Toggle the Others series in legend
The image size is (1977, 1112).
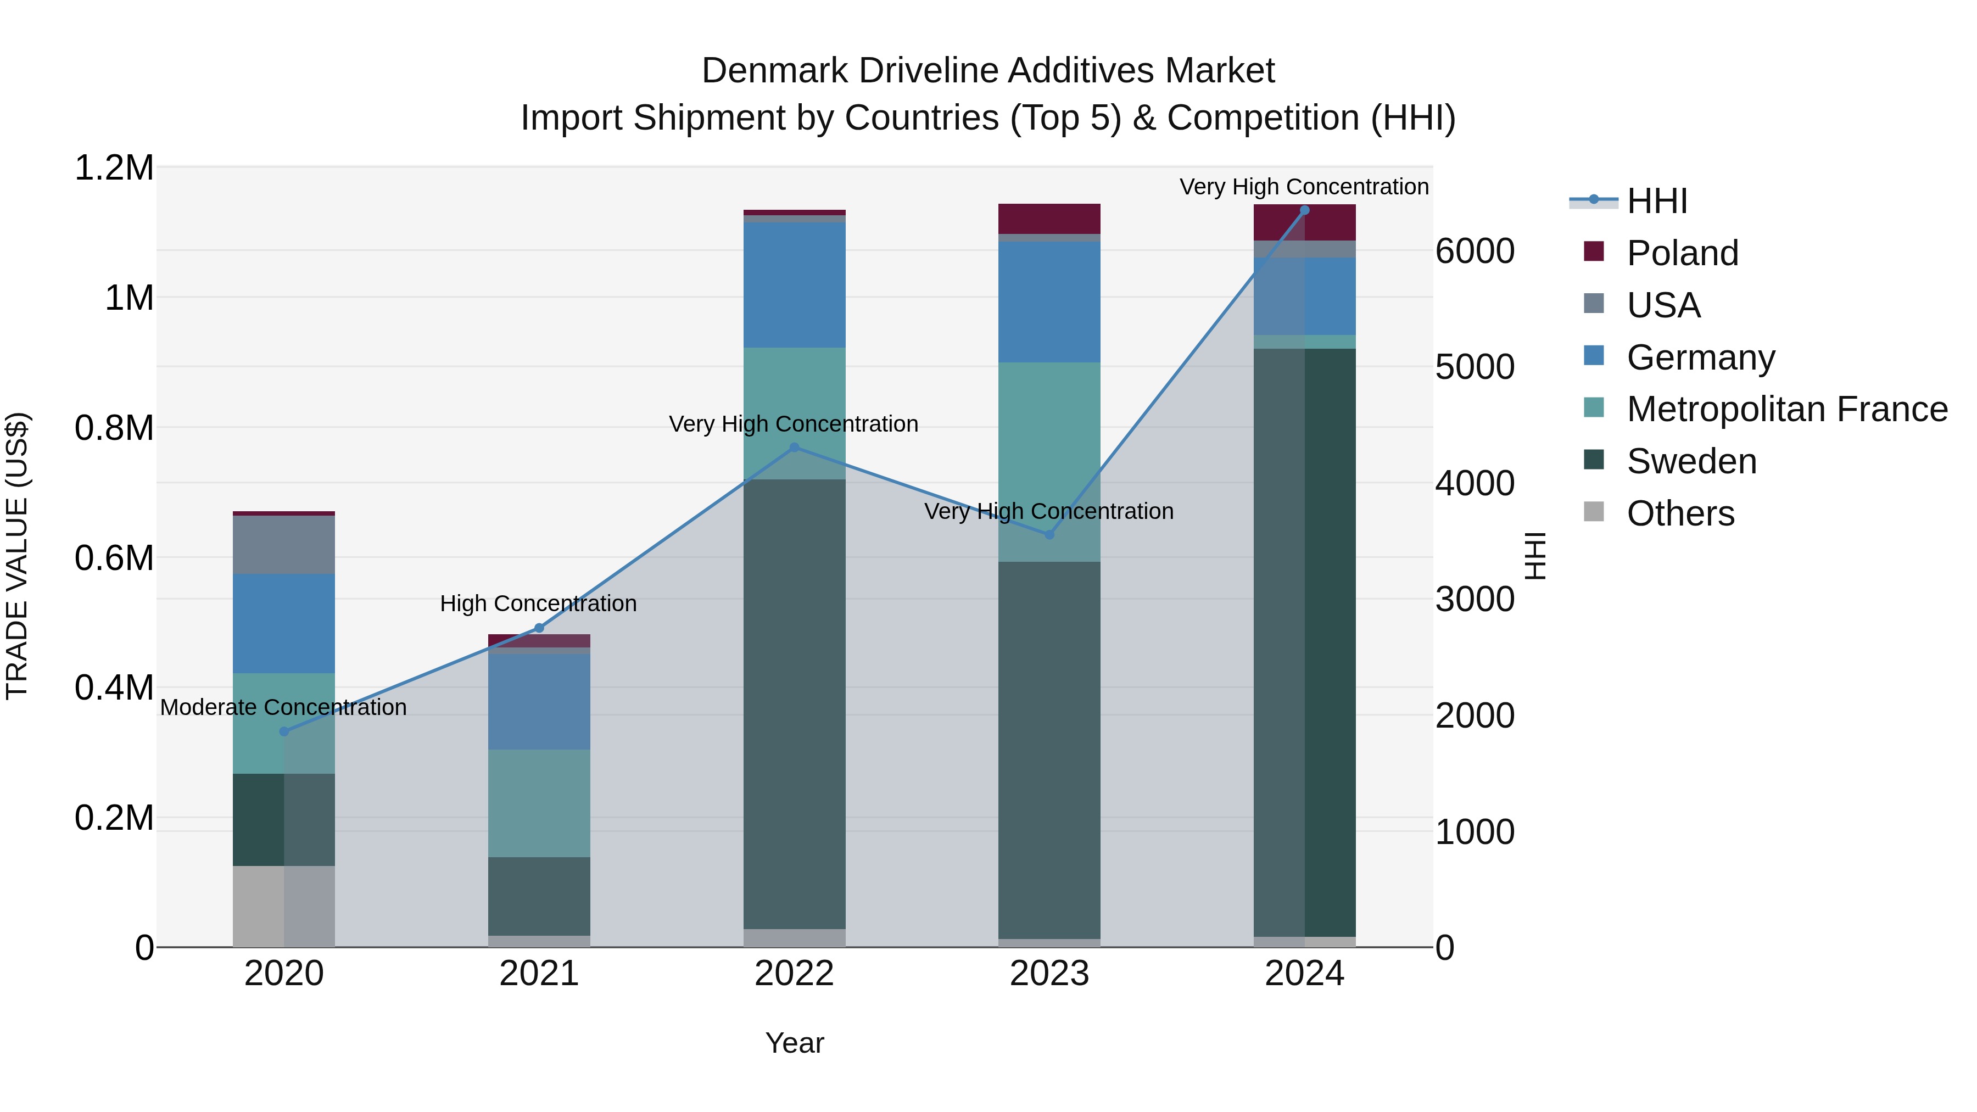[1658, 513]
